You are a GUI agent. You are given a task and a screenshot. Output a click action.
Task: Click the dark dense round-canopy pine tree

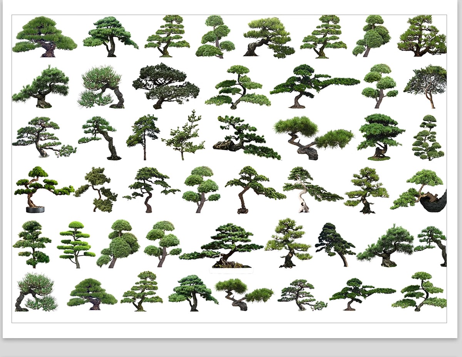tap(166, 86)
